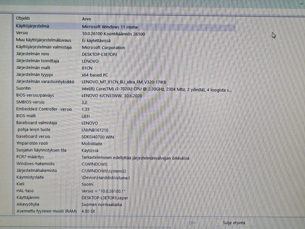Select the Windows-hakemisto row
Screen dimensions: 305x229
point(35,163)
